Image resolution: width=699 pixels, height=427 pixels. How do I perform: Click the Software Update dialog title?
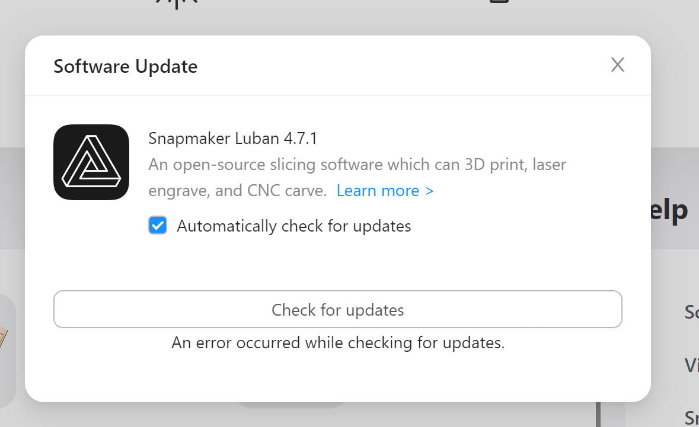coord(125,66)
